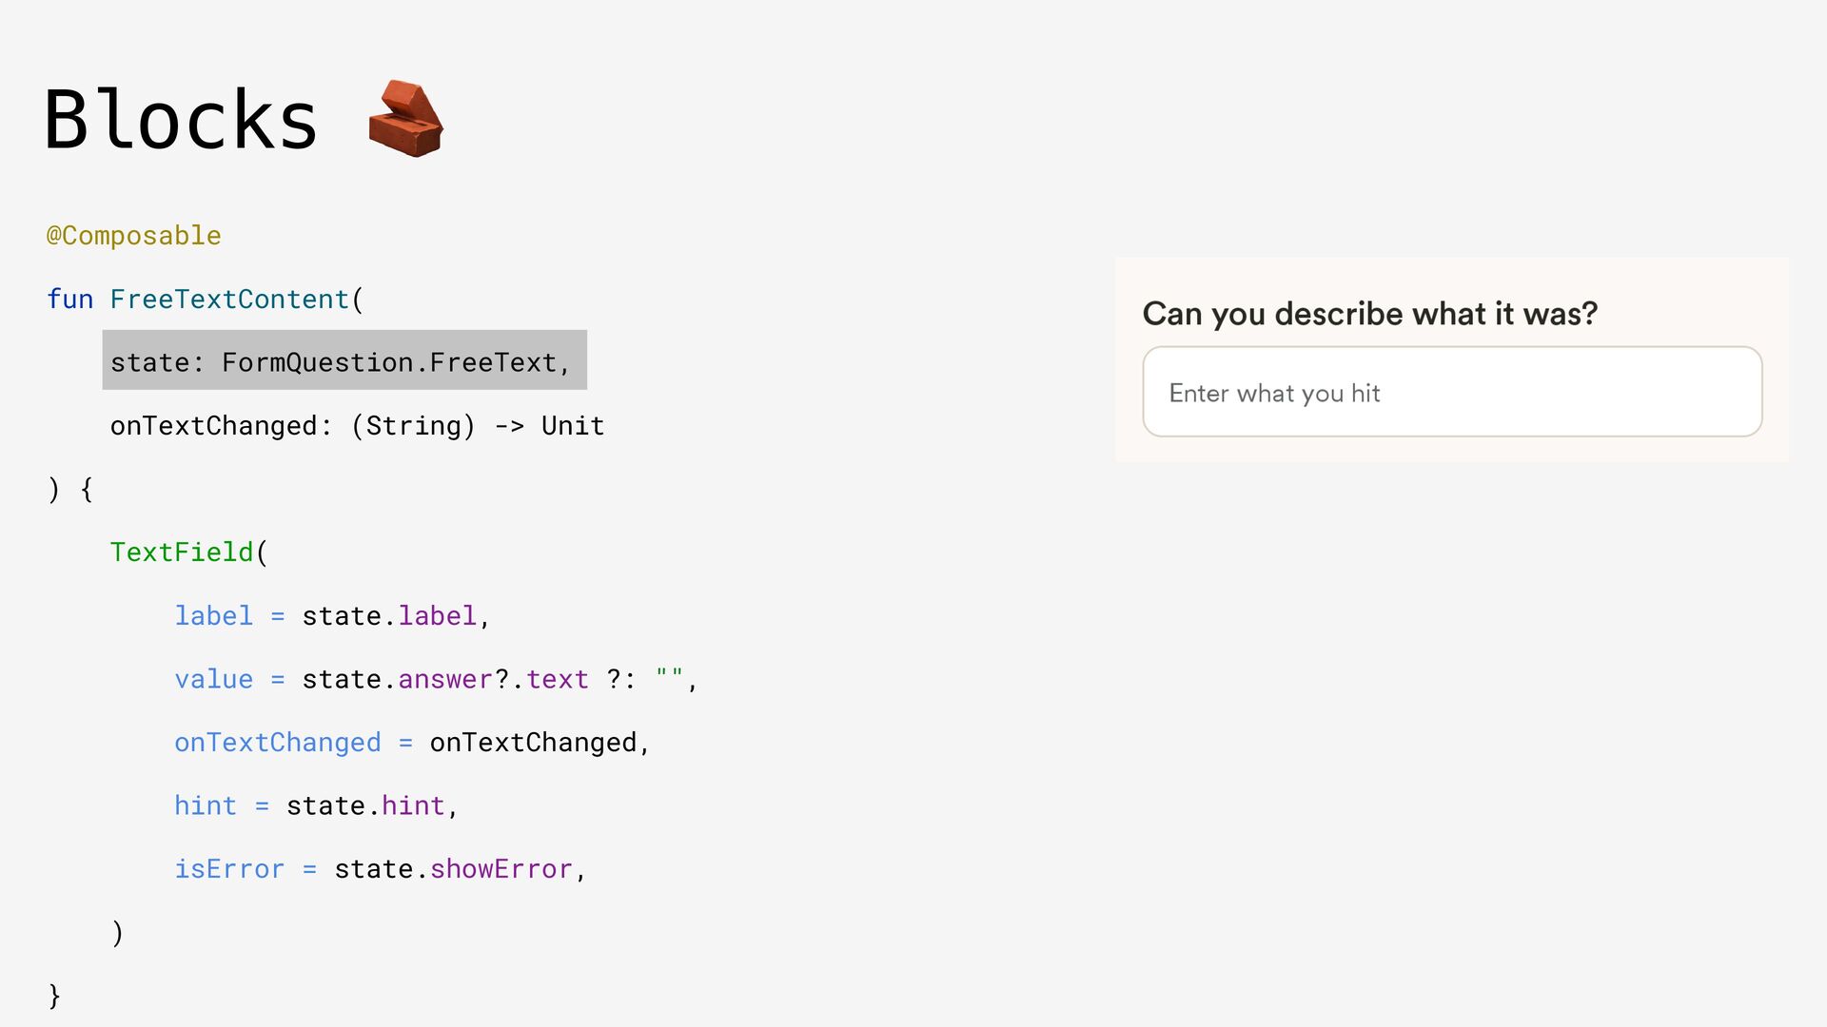Click the highlighted state: FormQuestion.FreeText line
This screenshot has height=1027, width=1827.
(x=344, y=362)
